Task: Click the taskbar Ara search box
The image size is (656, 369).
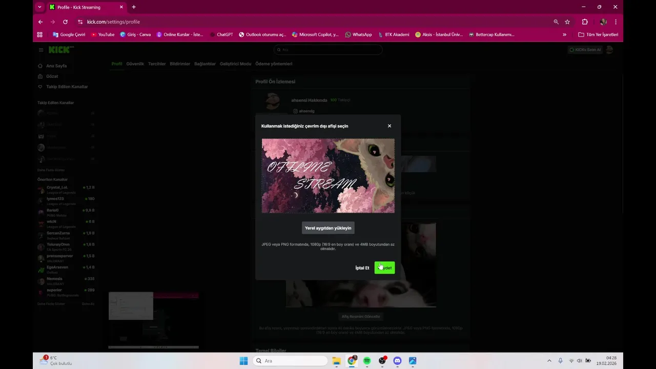Action: (290, 361)
